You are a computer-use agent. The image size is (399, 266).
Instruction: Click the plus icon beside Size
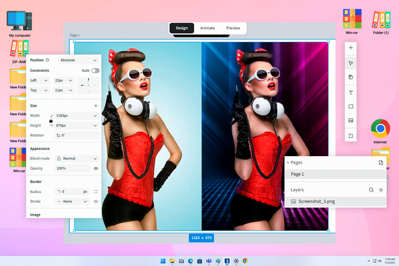(x=96, y=106)
